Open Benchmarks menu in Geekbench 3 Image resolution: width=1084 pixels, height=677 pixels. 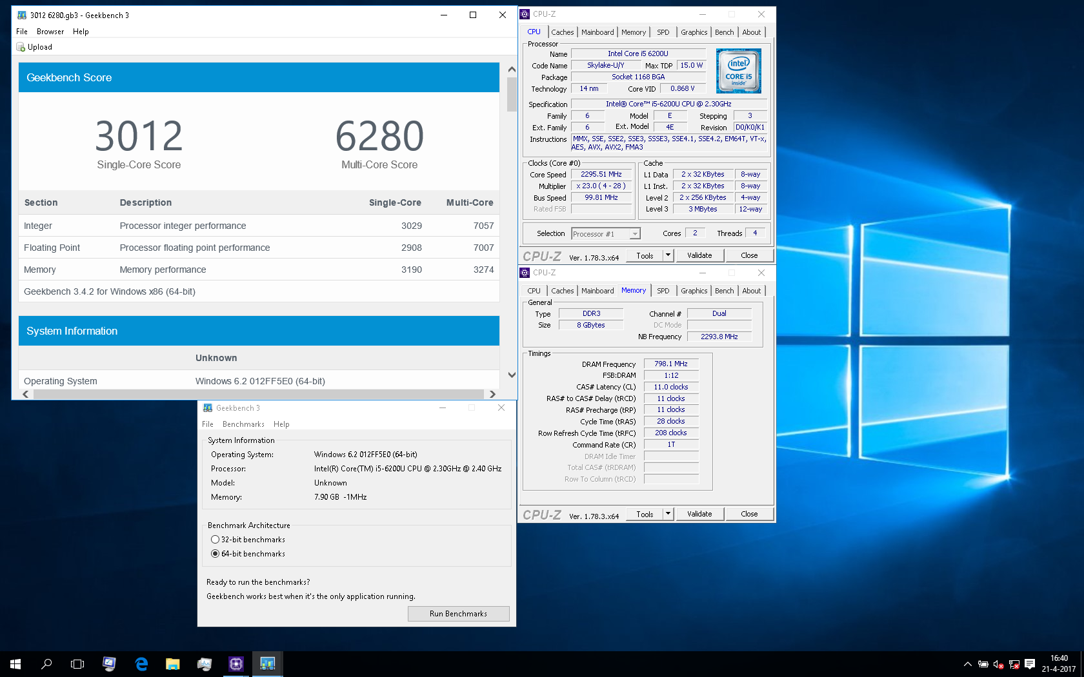(x=243, y=424)
